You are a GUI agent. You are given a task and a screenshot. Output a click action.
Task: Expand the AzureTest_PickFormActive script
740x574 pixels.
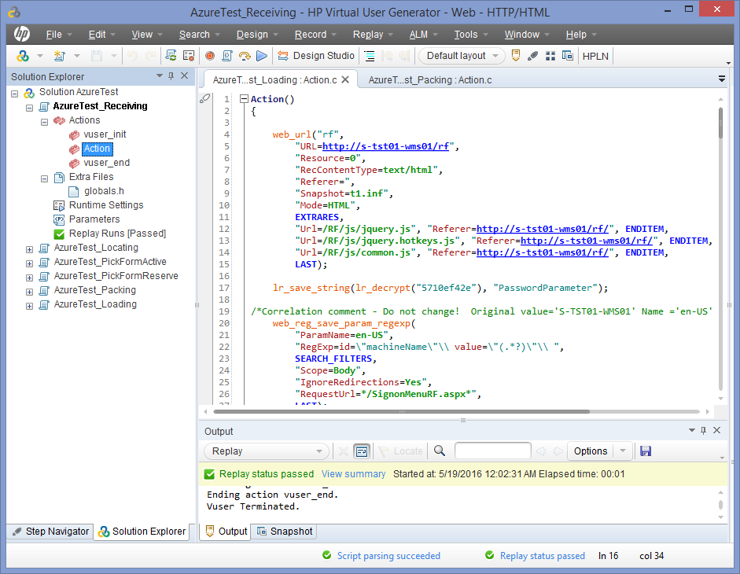click(x=29, y=263)
